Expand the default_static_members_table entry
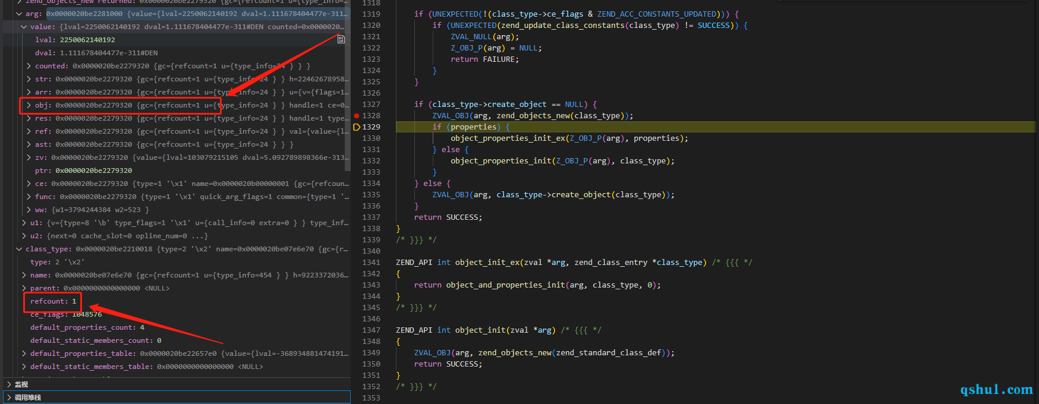This screenshot has width=1039, height=404. click(24, 367)
